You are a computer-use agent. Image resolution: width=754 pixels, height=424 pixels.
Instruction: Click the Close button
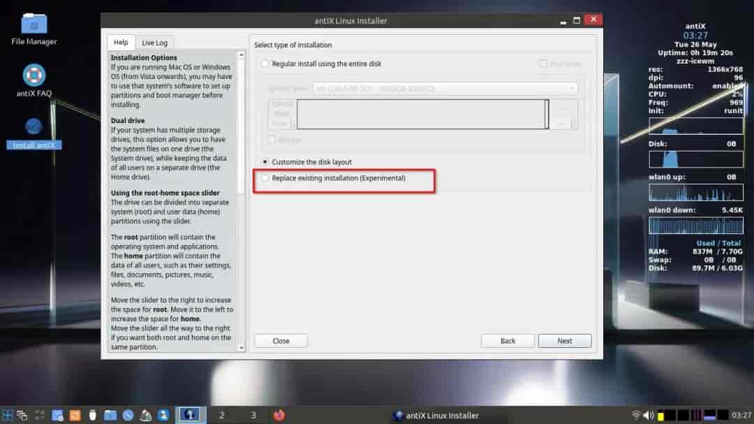[281, 341]
